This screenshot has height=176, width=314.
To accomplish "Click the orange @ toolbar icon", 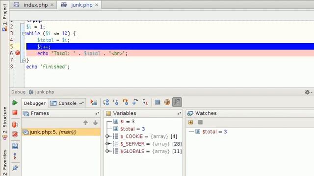I will tap(167, 102).
